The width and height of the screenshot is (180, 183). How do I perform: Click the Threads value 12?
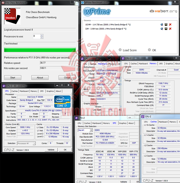point(67,143)
